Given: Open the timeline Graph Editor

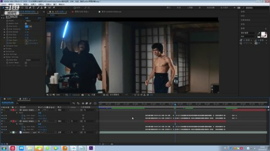Looking at the screenshot, I should point(95,103).
